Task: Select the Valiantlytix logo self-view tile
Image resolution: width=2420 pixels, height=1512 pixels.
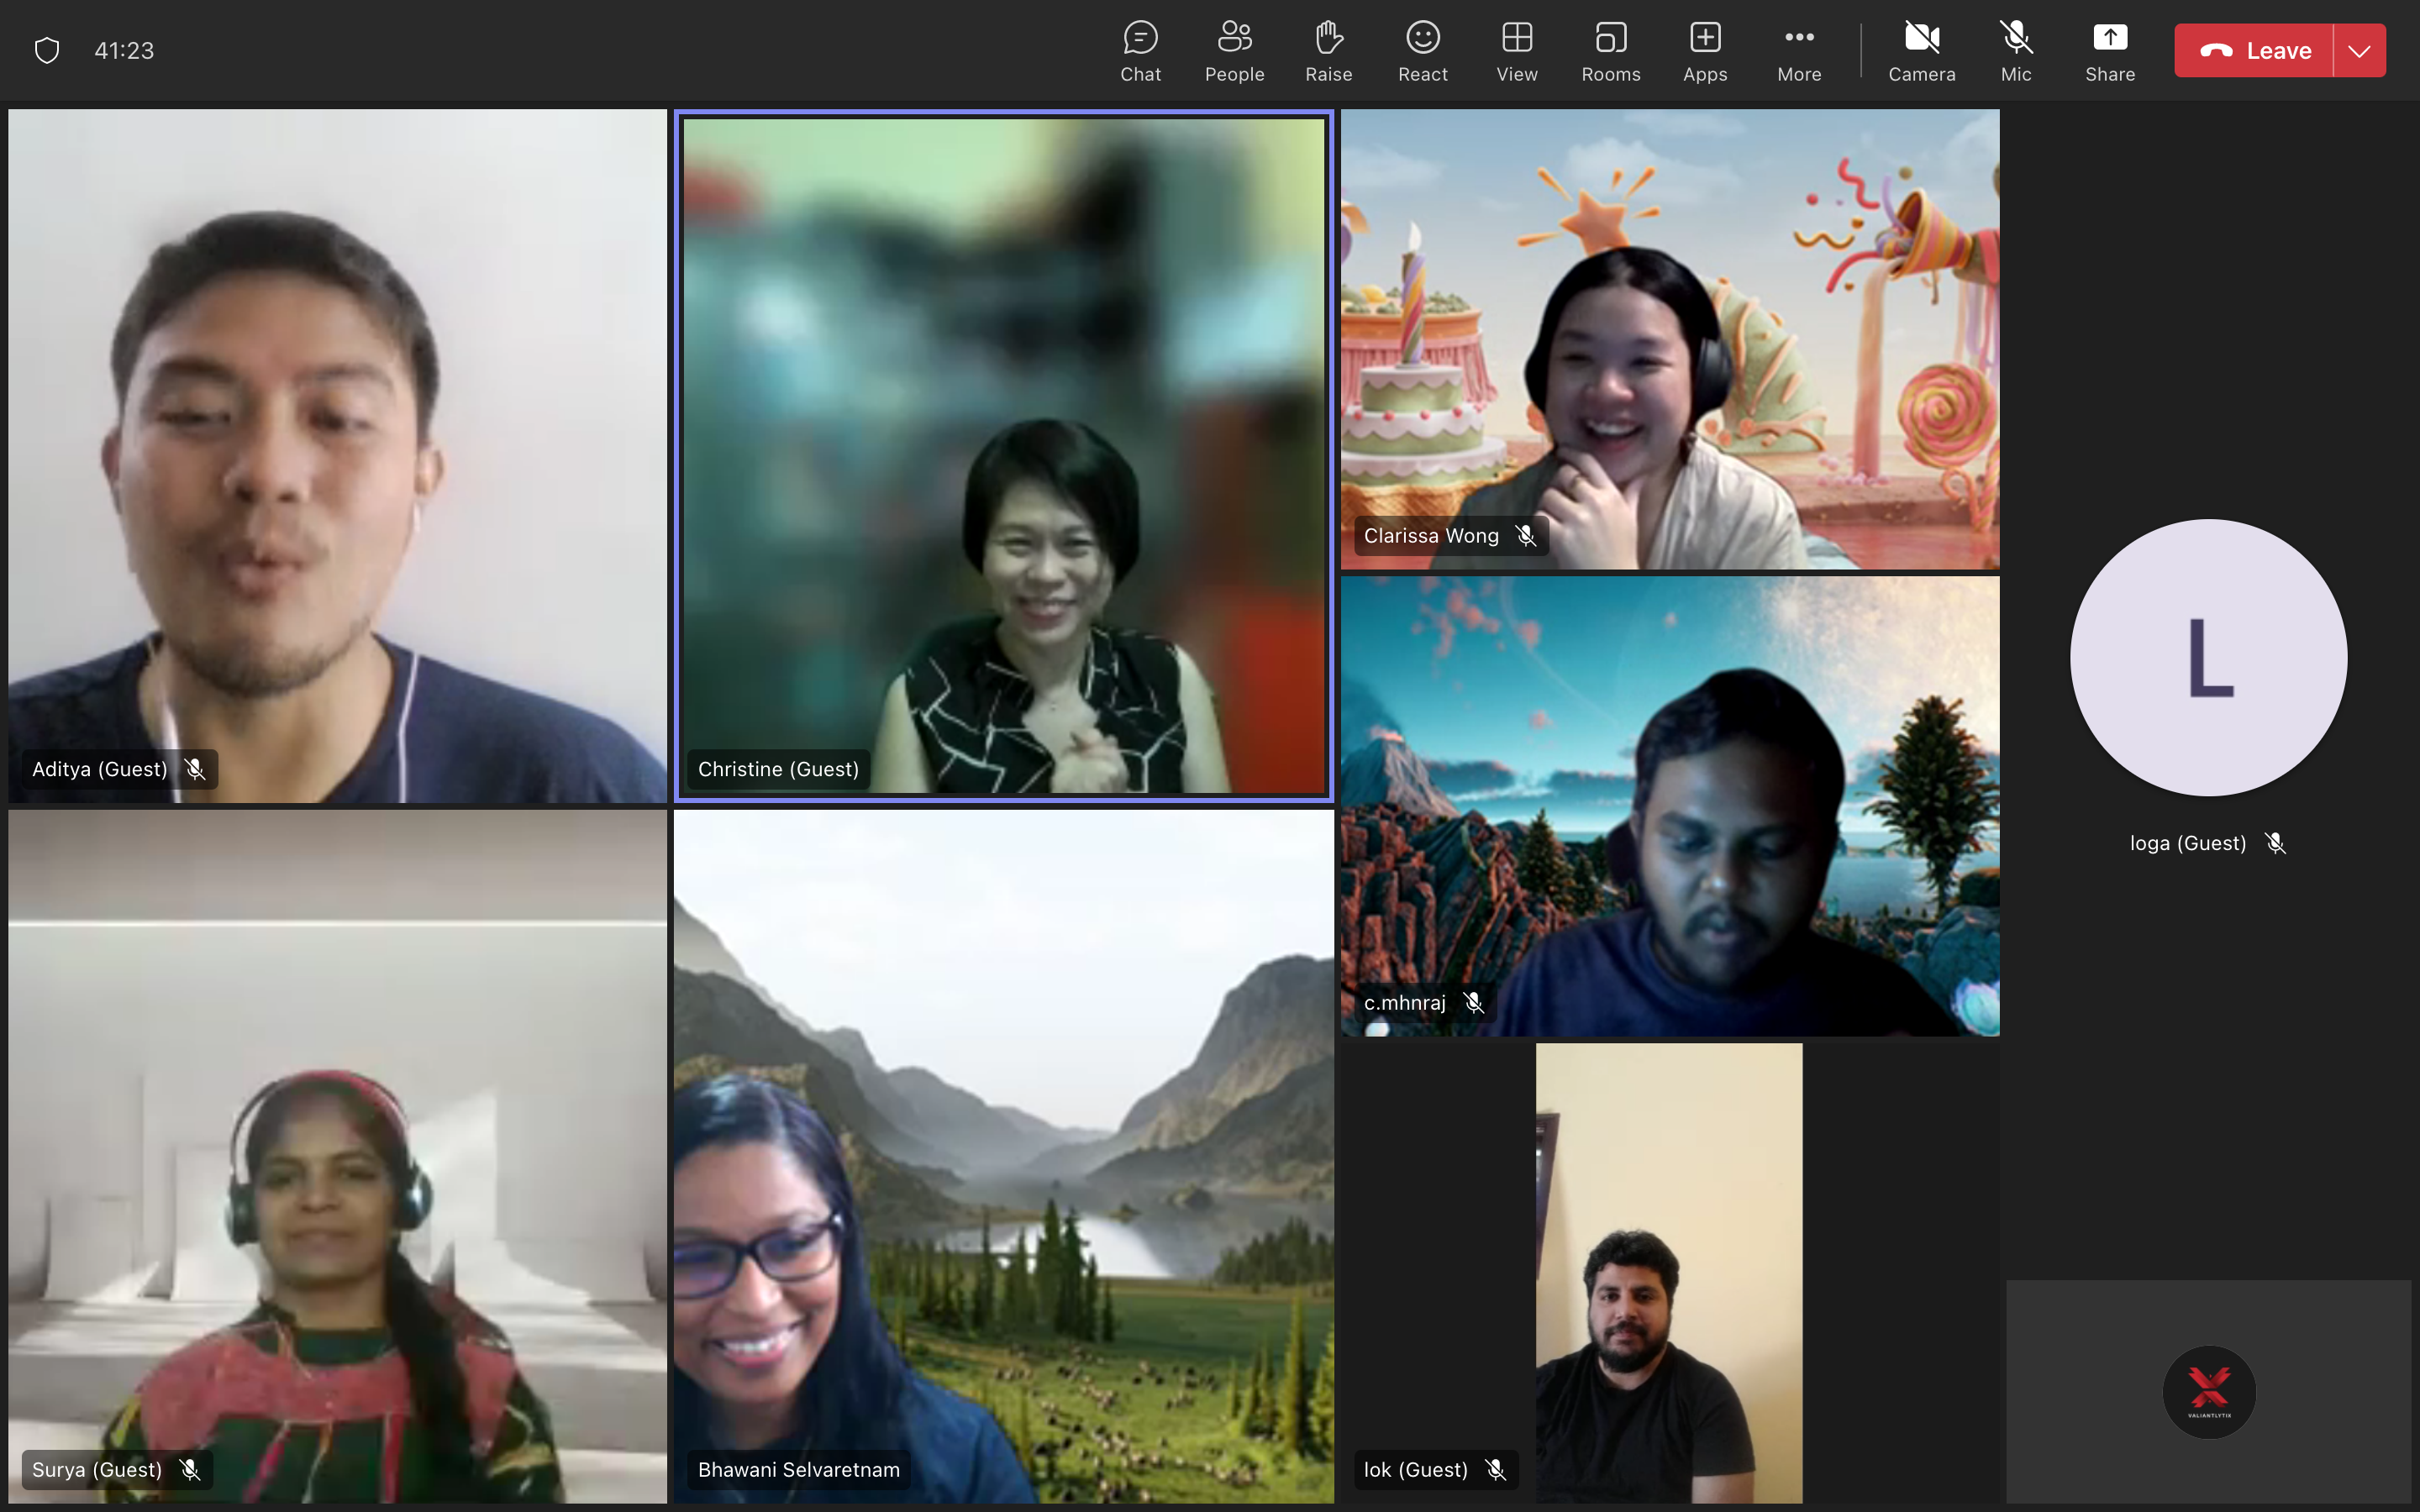Action: (2208, 1391)
